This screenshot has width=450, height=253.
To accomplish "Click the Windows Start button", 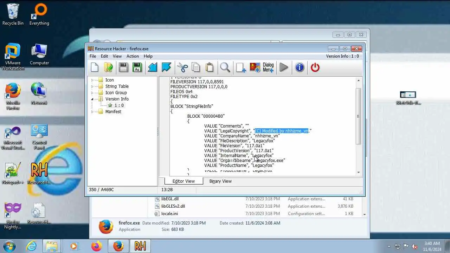I will point(9,246).
